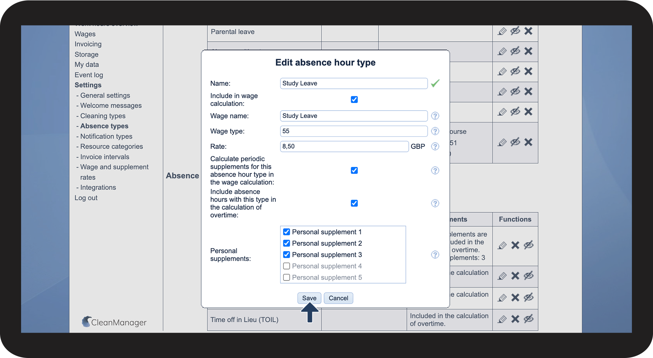Open My data in the sidebar
Viewport: 653px width, 358px height.
tap(87, 65)
